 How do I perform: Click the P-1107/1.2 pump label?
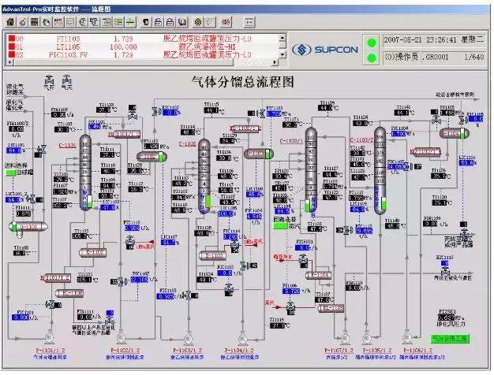point(339,350)
